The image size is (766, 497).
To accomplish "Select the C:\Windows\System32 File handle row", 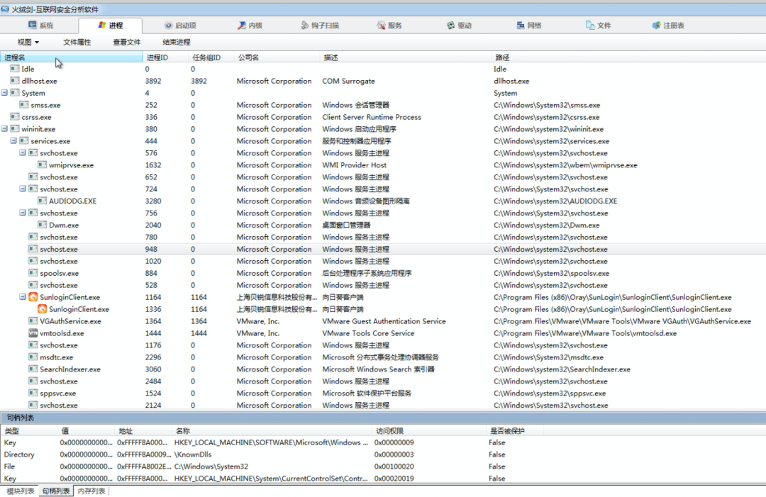I will click(x=383, y=467).
